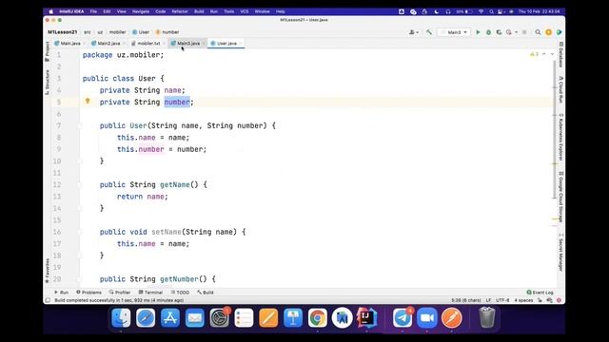Open the TODO tool window
The height and width of the screenshot is (342, 609).
point(180,293)
